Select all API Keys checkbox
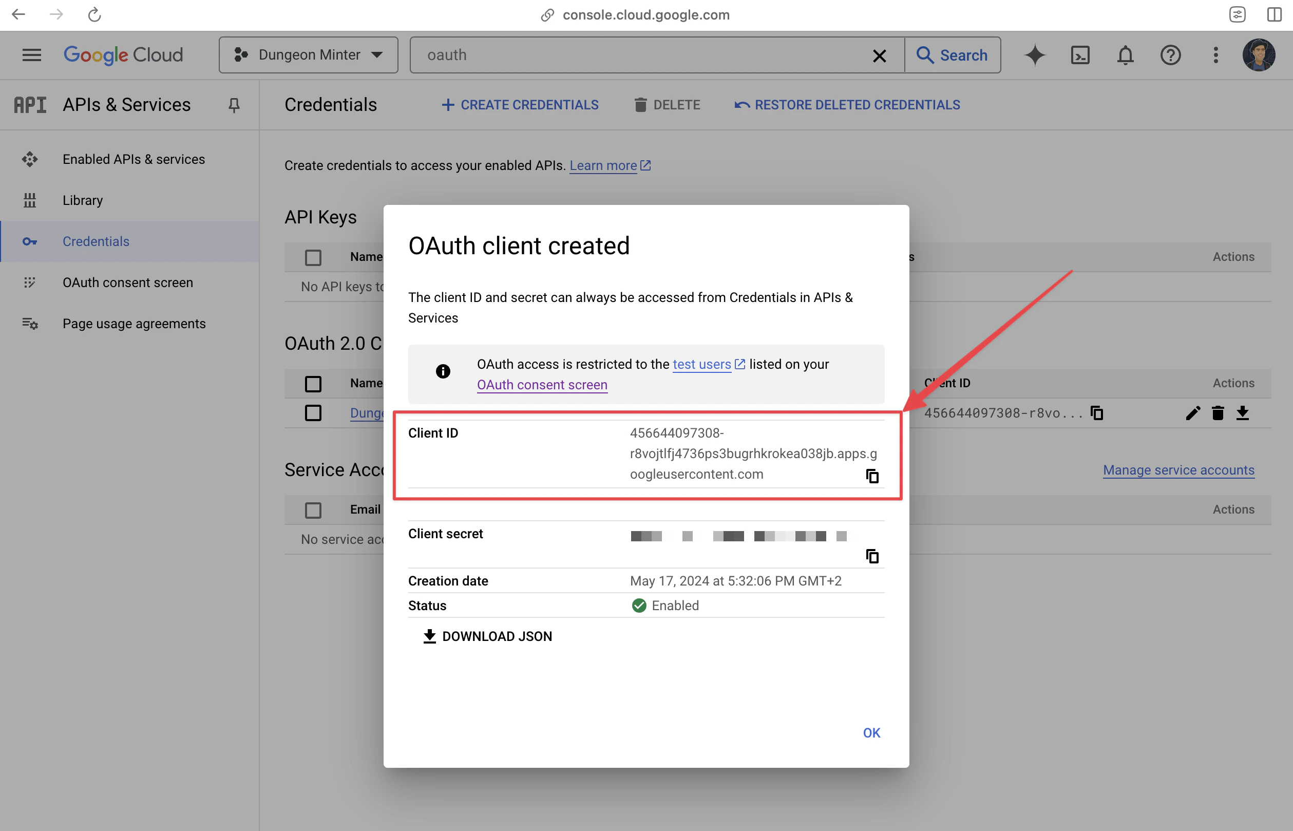The height and width of the screenshot is (831, 1293). [313, 257]
